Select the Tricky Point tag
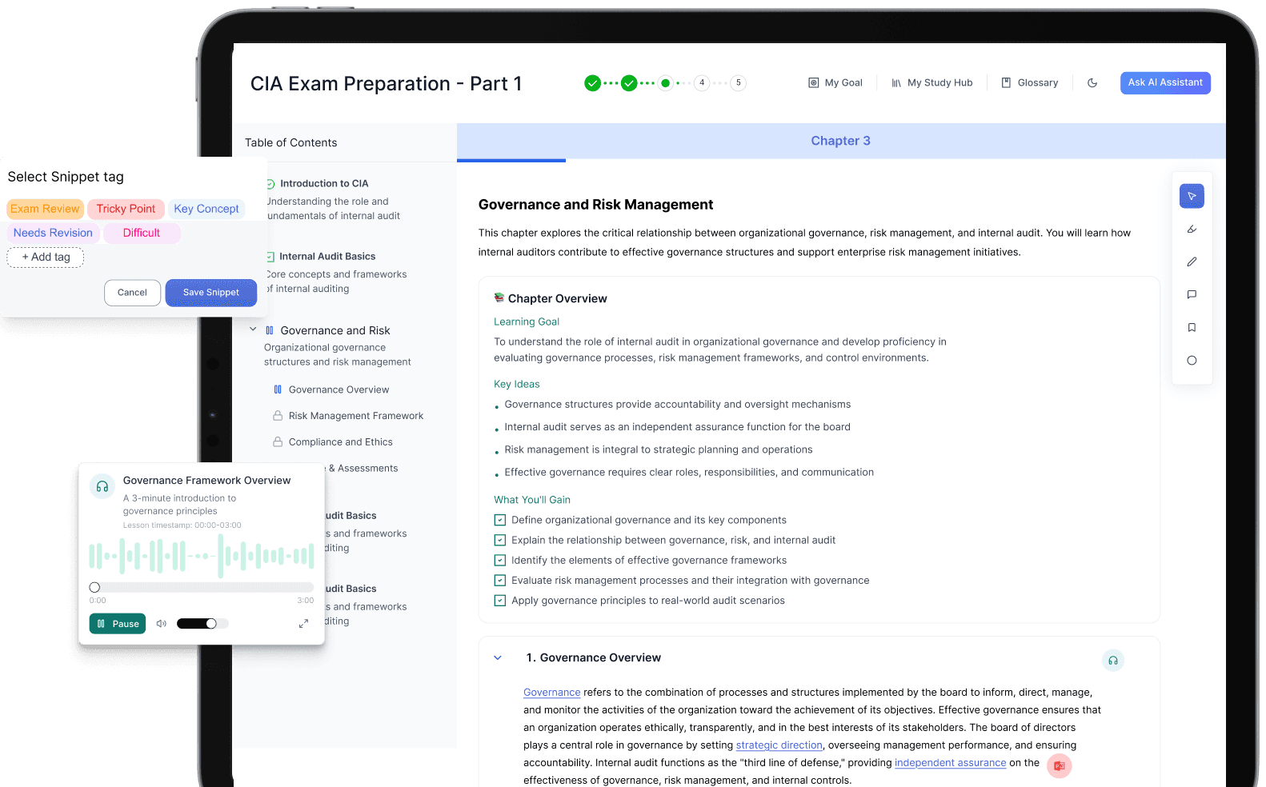 (126, 209)
